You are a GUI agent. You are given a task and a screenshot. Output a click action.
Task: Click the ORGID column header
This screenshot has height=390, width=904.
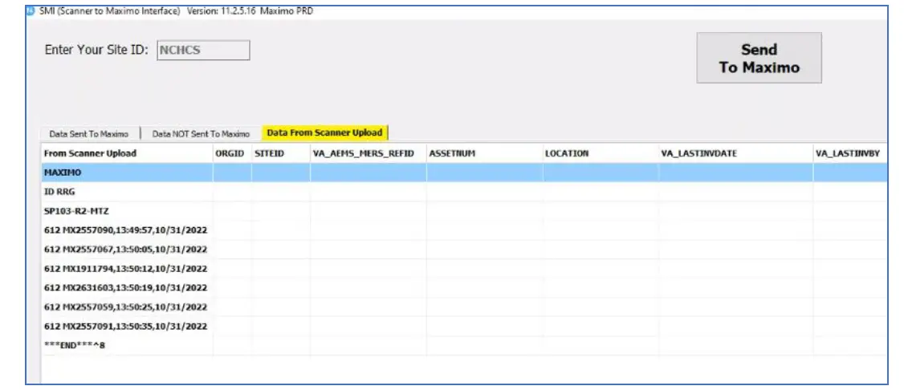click(230, 153)
